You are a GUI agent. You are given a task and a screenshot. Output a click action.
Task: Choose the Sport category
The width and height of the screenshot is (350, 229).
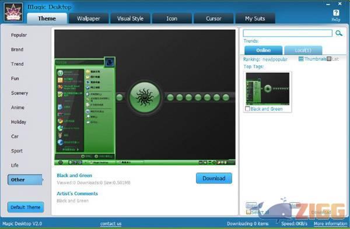(17, 151)
